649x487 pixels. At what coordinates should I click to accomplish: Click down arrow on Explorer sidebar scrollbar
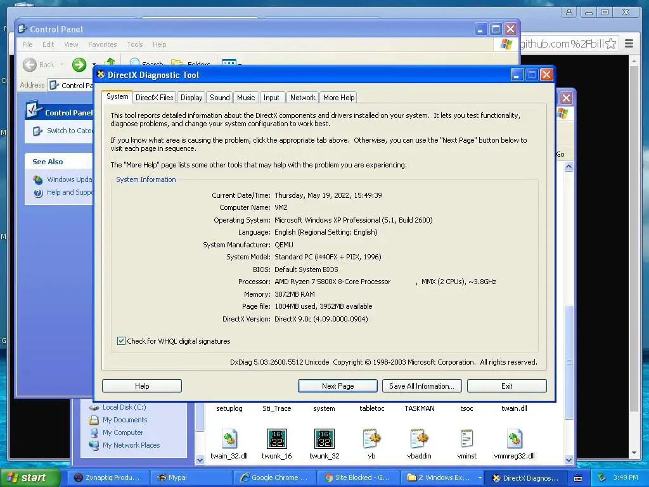[x=200, y=460]
